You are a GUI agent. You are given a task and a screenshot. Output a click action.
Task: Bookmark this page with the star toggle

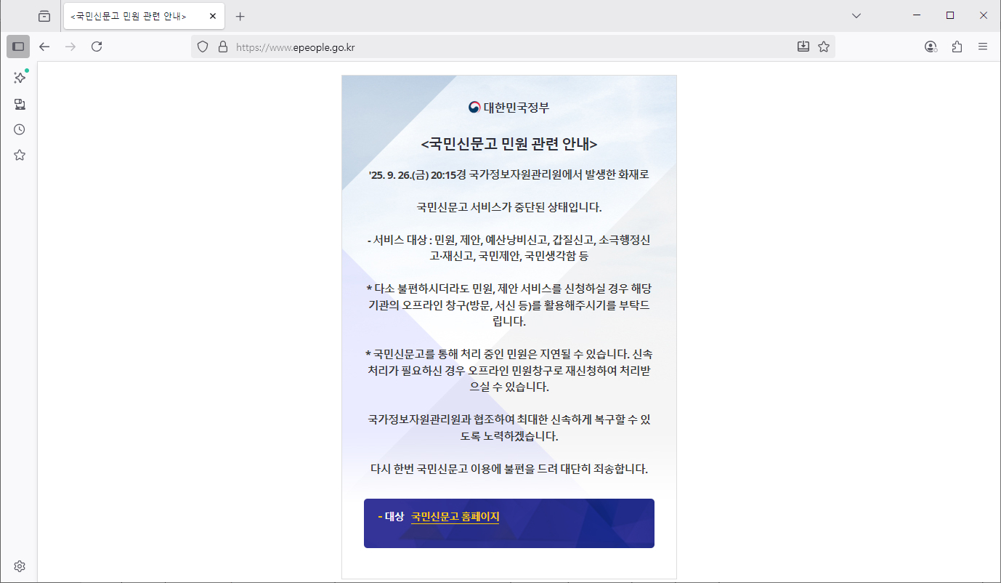[823, 46]
